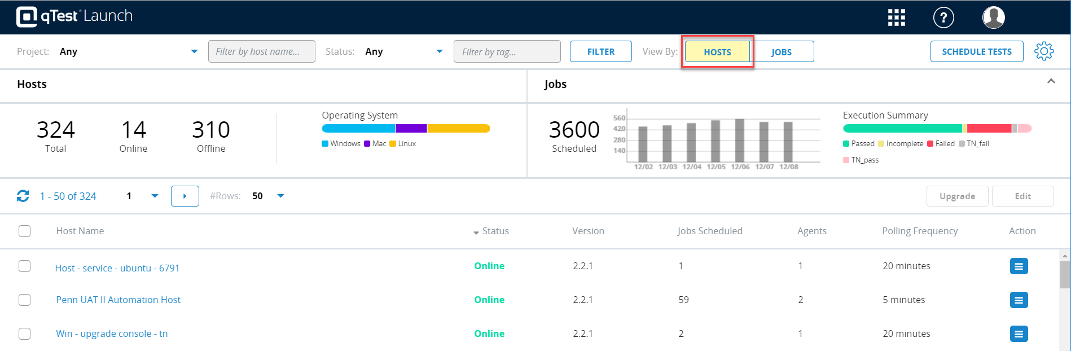The width and height of the screenshot is (1071, 351).
Task: Open the settings gear icon
Action: click(x=1043, y=51)
